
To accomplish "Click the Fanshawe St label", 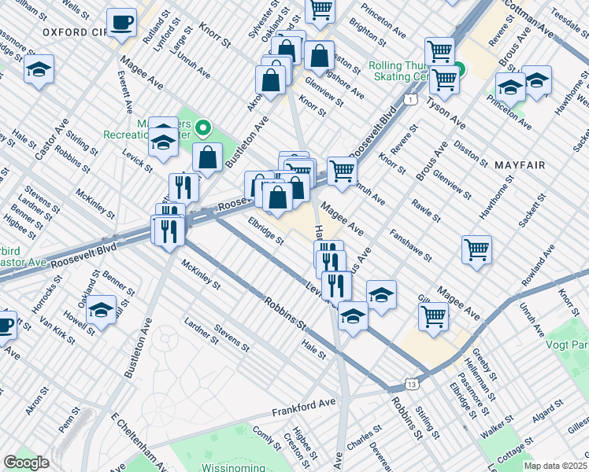I will [x=410, y=245].
